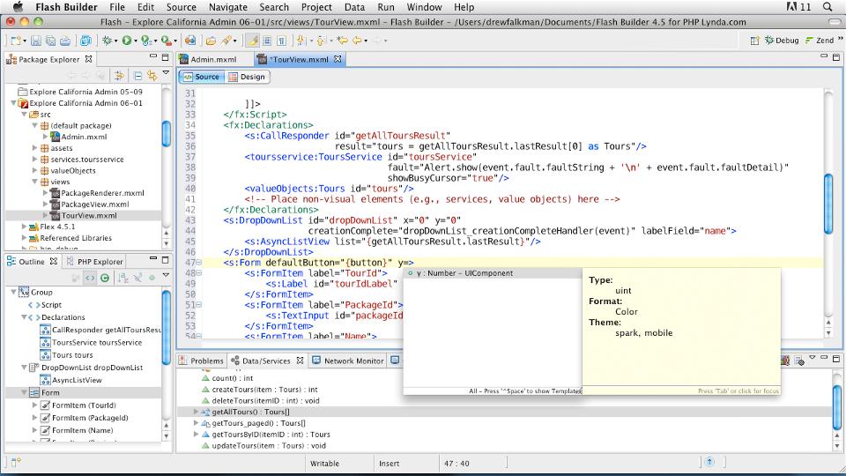Minimize the Package Explorer panel

pyautogui.click(x=153, y=57)
